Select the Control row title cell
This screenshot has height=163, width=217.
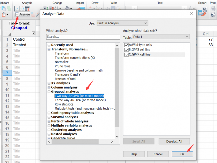point(24,39)
